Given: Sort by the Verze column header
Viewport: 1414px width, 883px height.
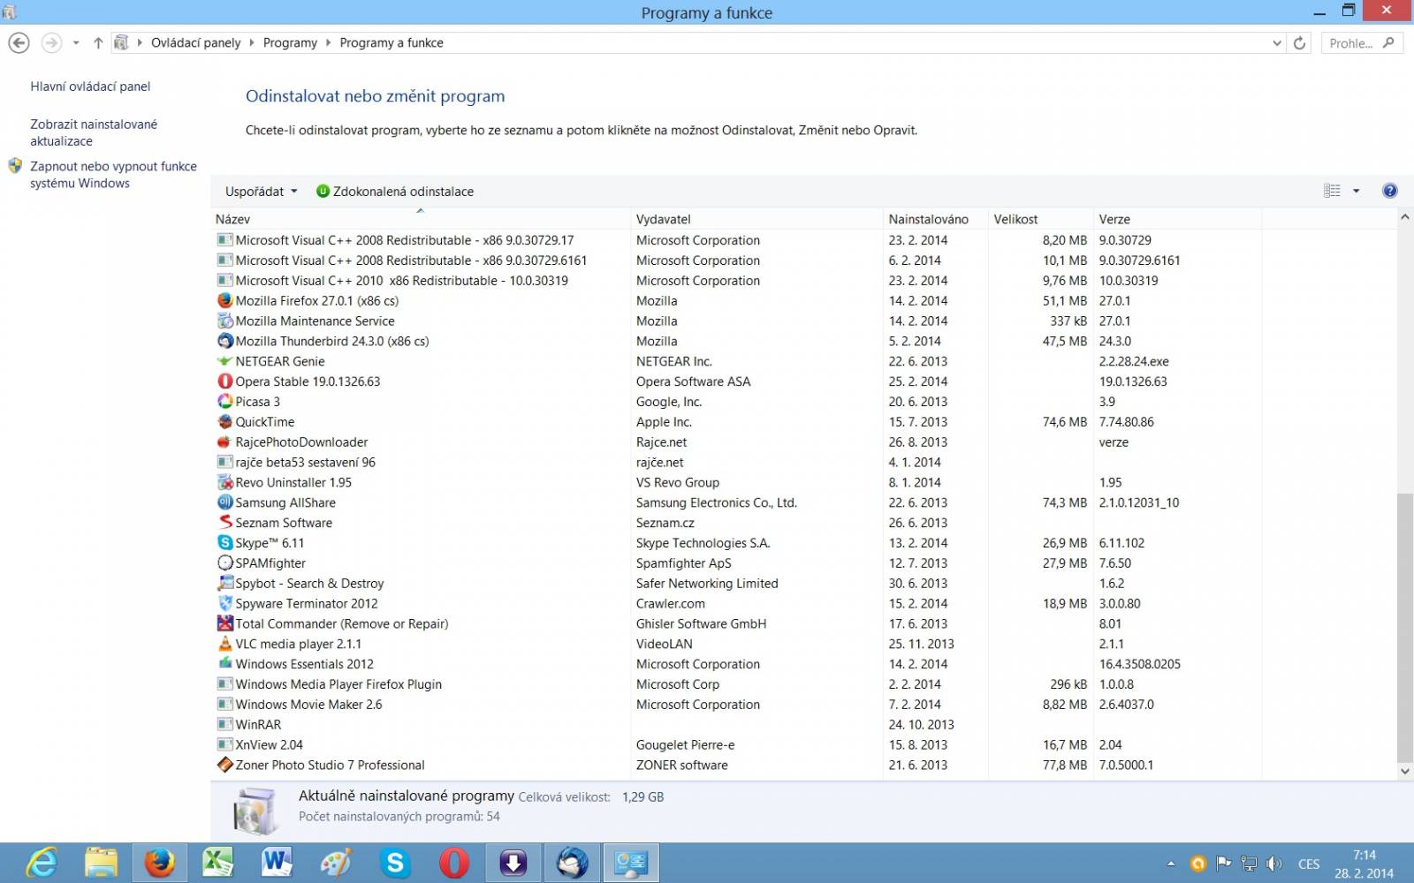Looking at the screenshot, I should click(1177, 219).
